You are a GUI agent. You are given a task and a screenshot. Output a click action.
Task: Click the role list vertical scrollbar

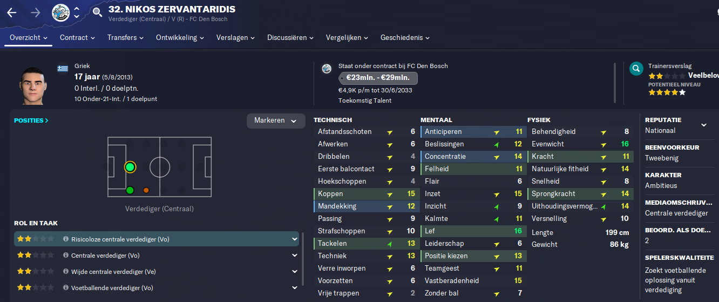[x=303, y=265]
